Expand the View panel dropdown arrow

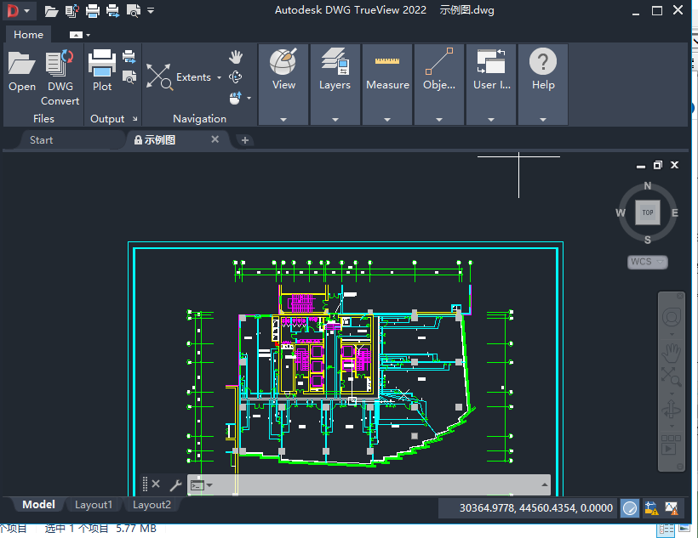click(283, 120)
